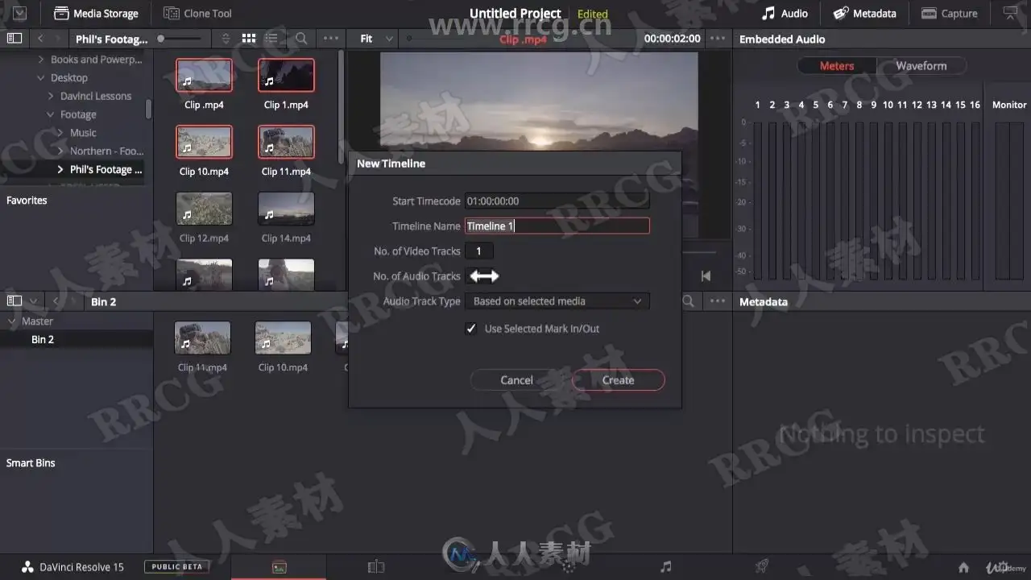Go to the Media page icon
The image size is (1031, 580).
(279, 567)
